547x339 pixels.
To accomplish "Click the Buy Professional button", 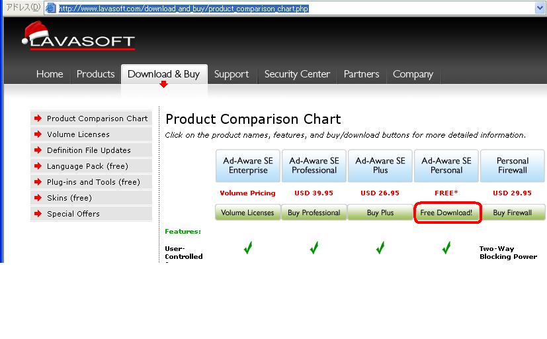I will [314, 213].
